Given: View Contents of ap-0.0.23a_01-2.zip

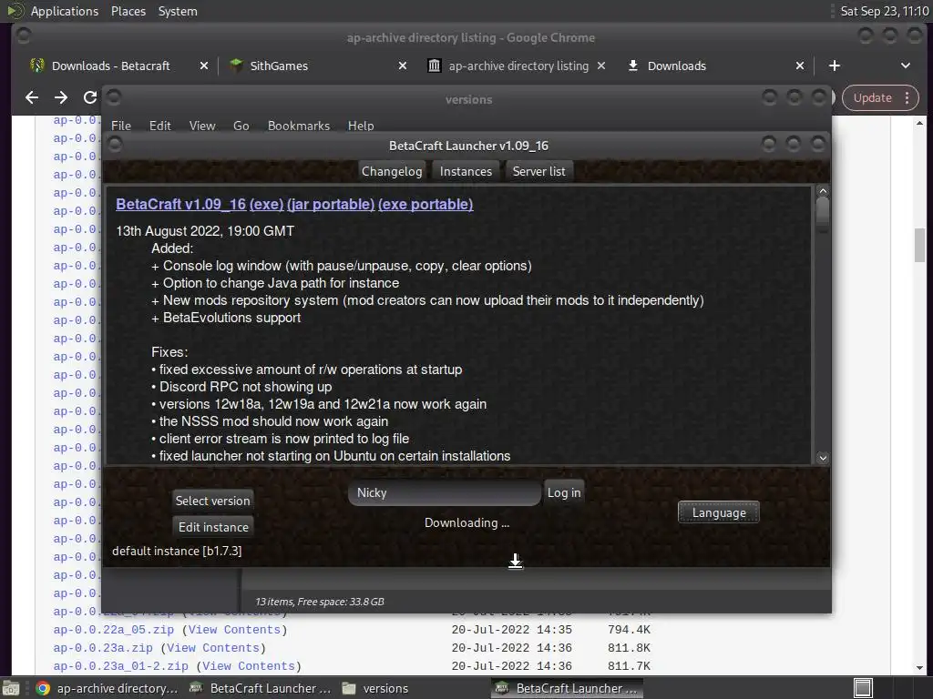Looking at the screenshot, I should tap(249, 666).
